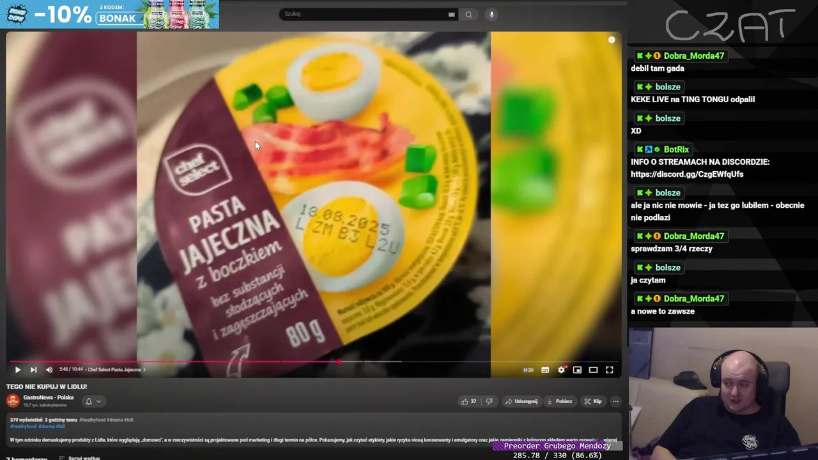This screenshot has width=818, height=460.
Task: Open the discord.gg link in chat
Action: point(687,174)
